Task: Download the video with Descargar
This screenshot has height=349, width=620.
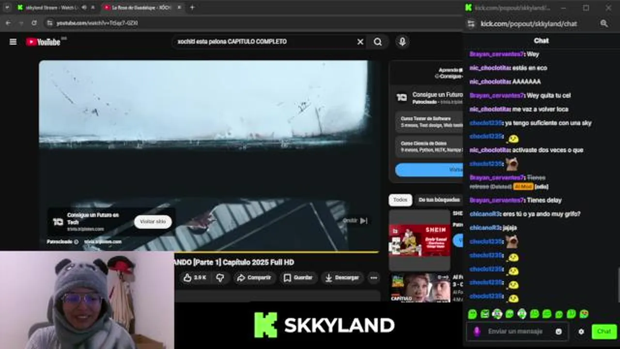Action: coord(342,278)
